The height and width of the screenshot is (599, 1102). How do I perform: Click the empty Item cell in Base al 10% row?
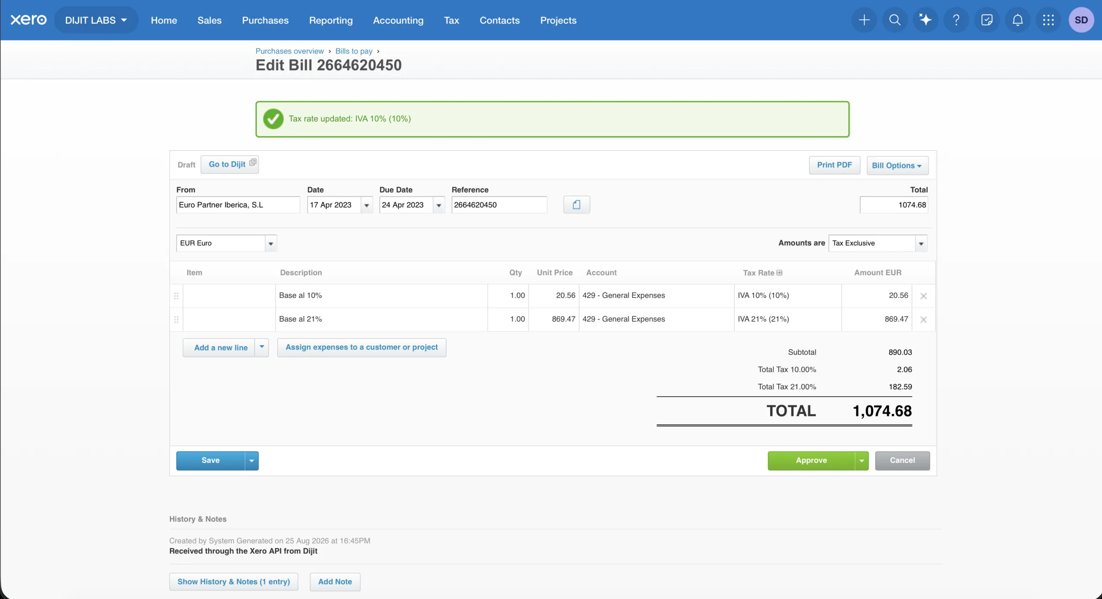229,296
